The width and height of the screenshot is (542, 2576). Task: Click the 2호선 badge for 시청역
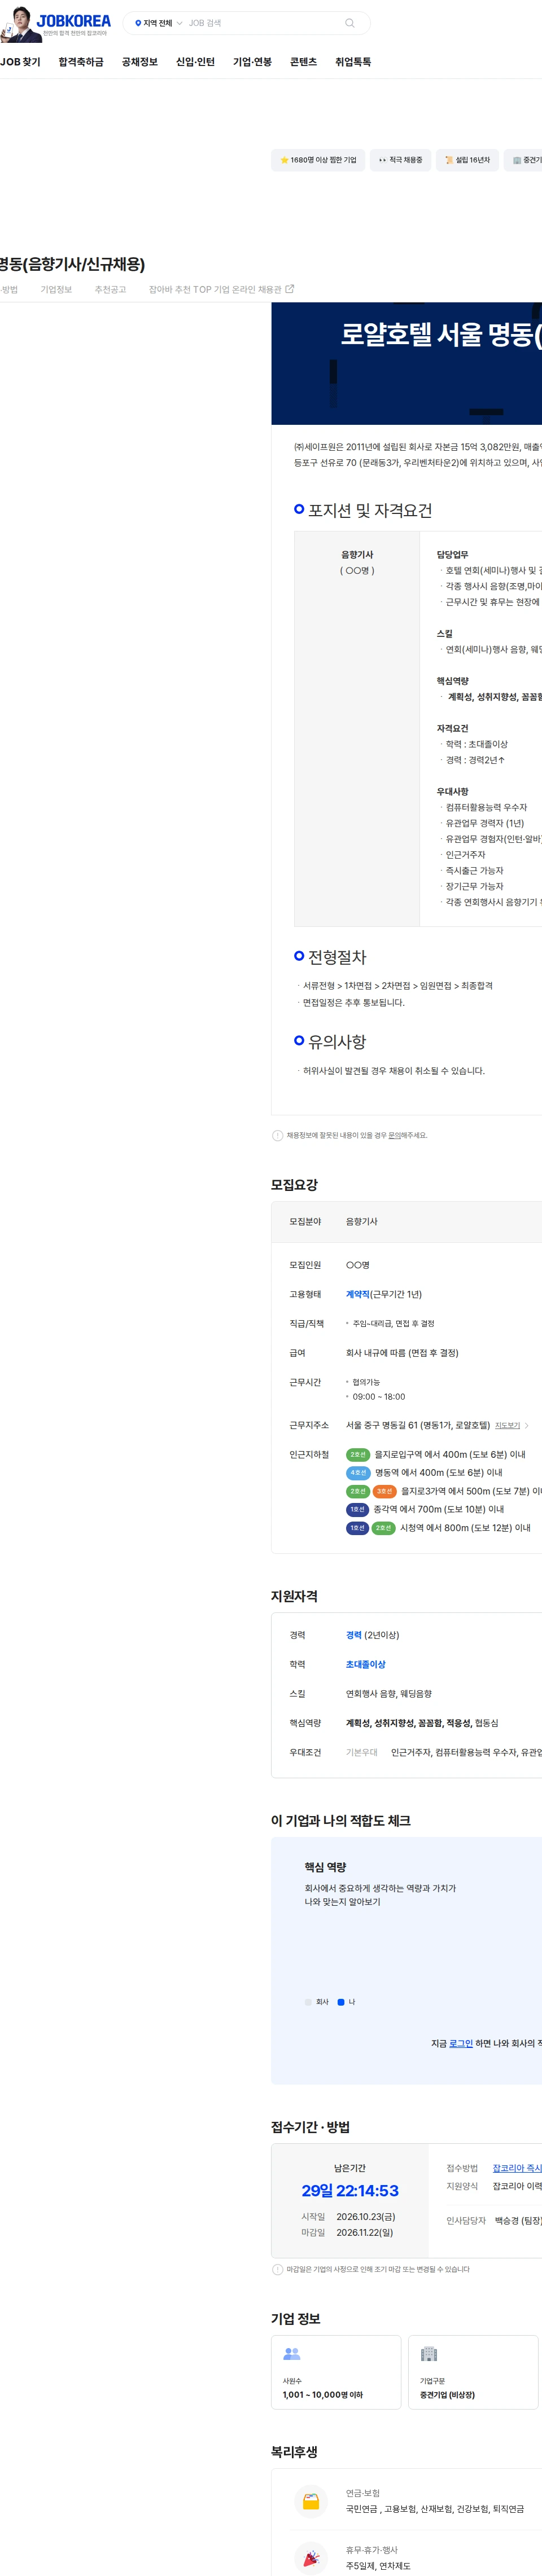coord(384,1528)
